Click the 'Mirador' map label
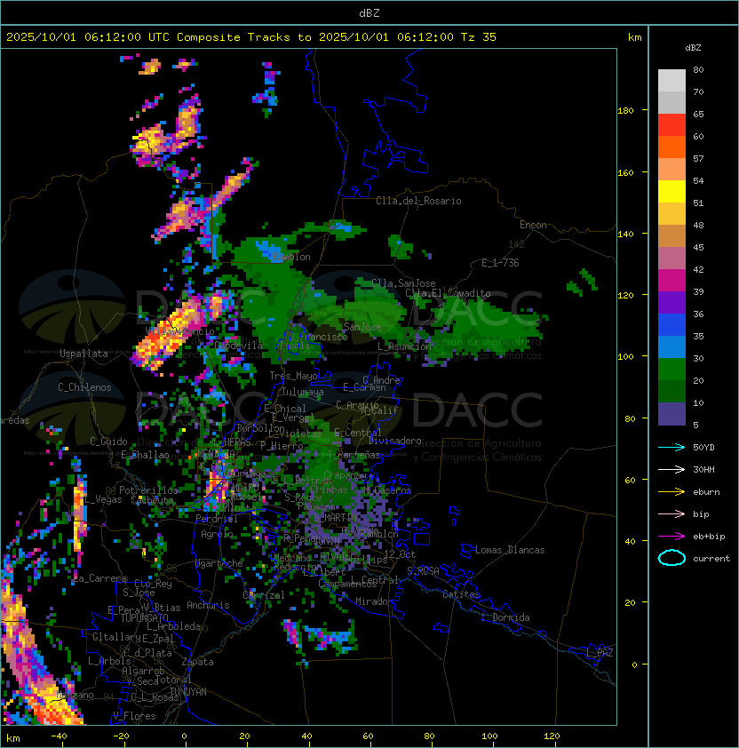The width and height of the screenshot is (739, 748). 375,601
